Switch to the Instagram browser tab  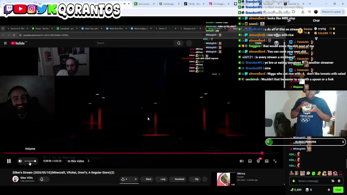pos(219,4)
